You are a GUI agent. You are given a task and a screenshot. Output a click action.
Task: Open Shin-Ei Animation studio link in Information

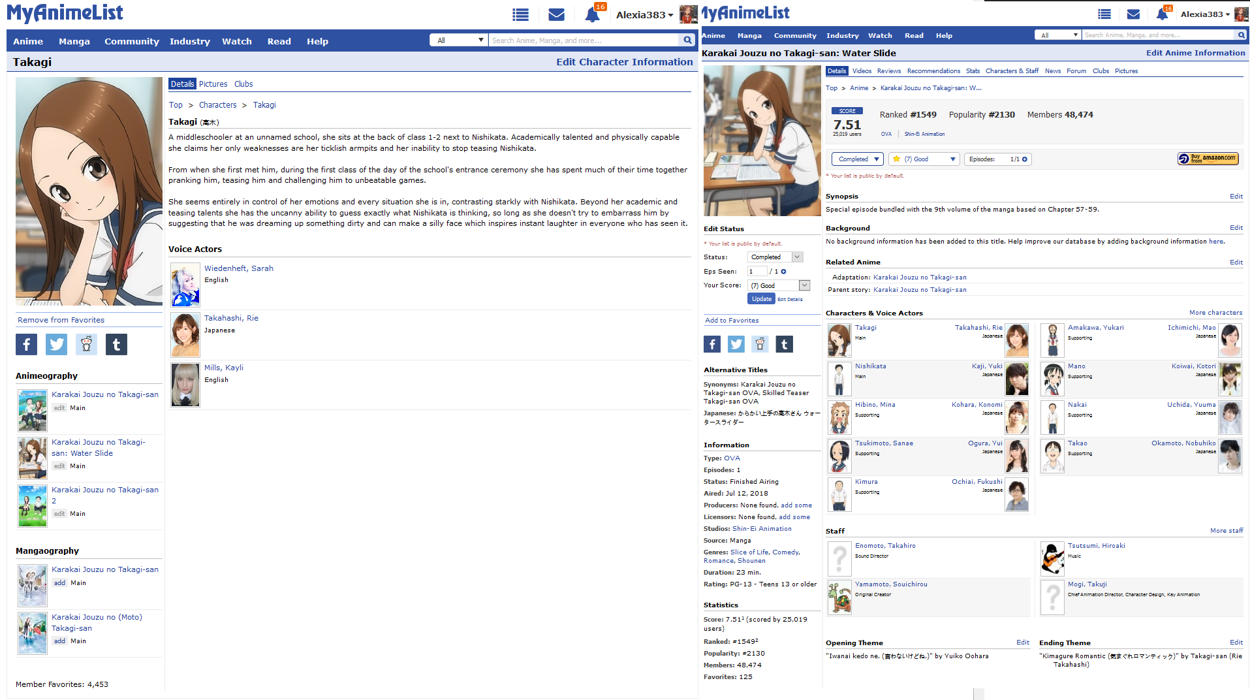point(762,529)
